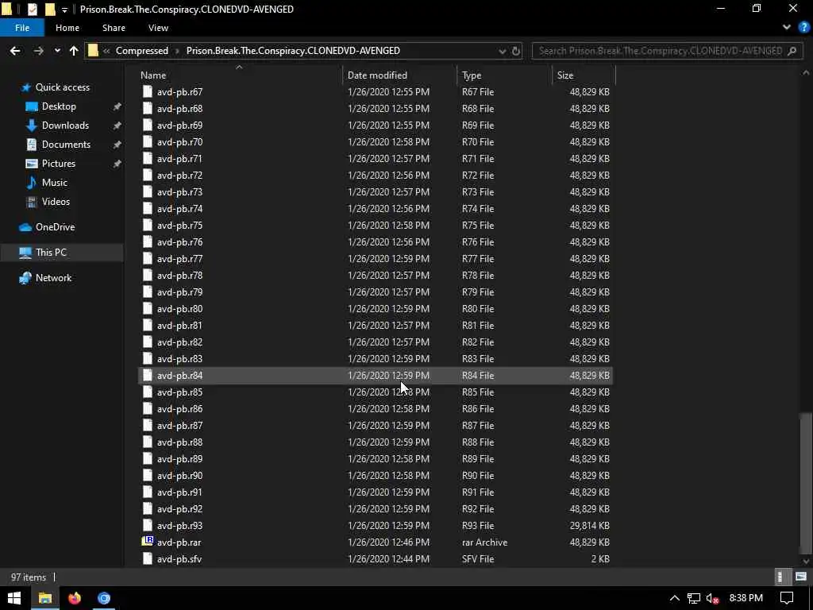Expand the ribbon with the chevron
This screenshot has width=813, height=610.
787,28
